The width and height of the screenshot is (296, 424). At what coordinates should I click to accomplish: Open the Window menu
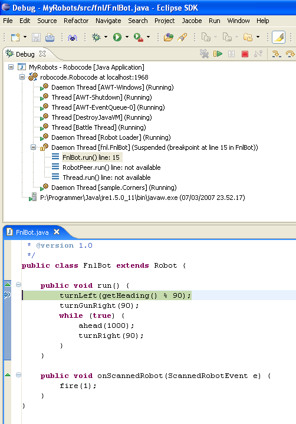238,21
